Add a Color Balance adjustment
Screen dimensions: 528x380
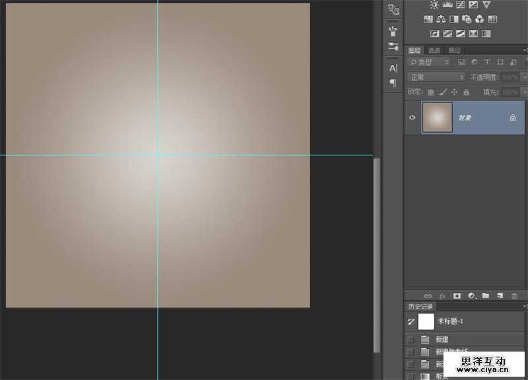click(442, 19)
